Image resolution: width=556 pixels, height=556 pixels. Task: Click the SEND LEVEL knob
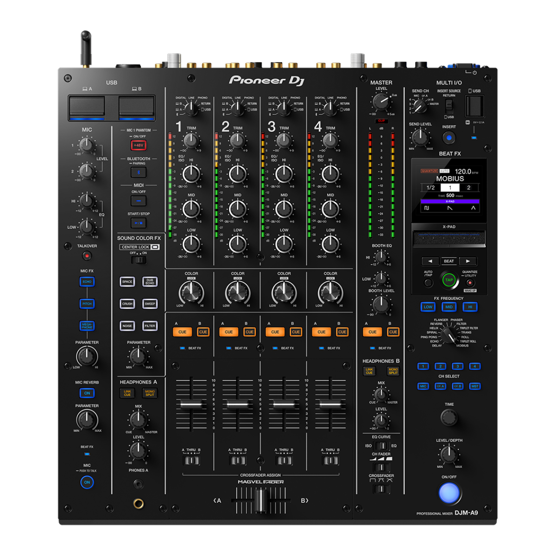point(420,137)
